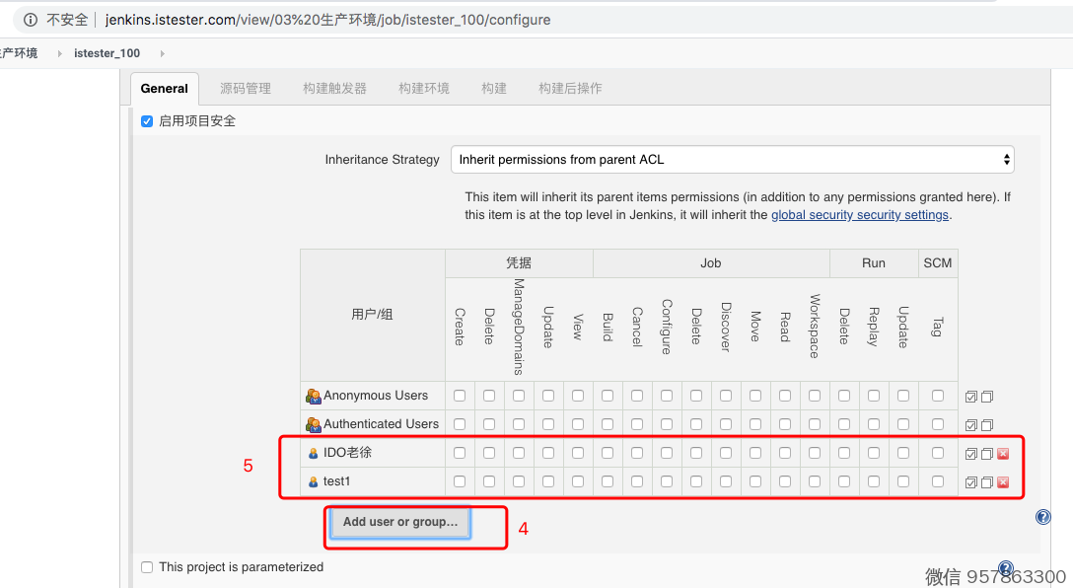Click Add user or group button
This screenshot has height=588, width=1073.
(399, 522)
